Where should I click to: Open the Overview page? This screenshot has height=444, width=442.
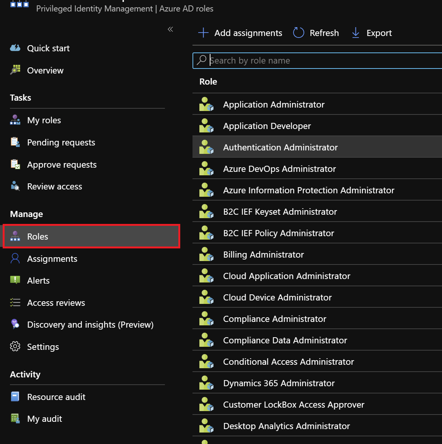(x=45, y=70)
